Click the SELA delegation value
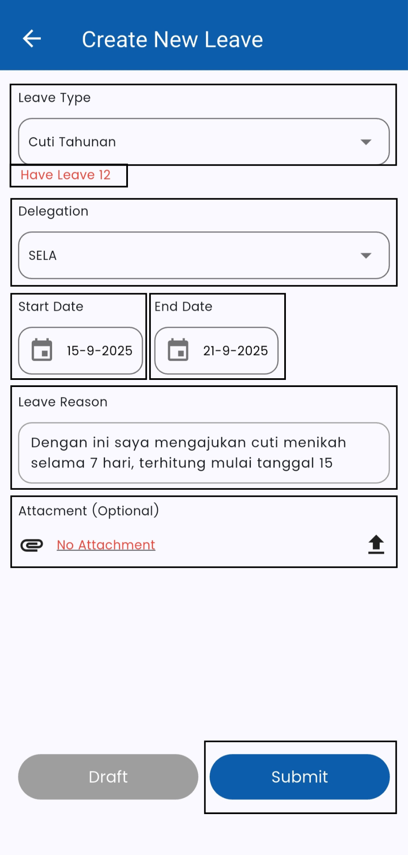This screenshot has height=855, width=408. coord(43,255)
